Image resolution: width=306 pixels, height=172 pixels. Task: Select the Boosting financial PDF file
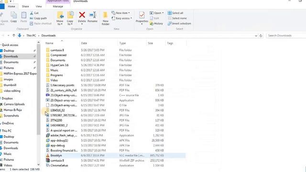pos(116,150)
